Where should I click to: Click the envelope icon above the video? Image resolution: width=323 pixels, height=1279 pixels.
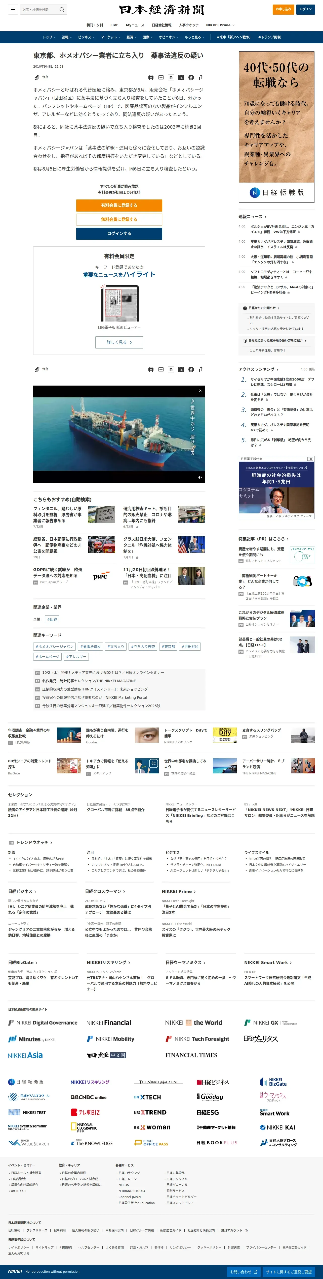[161, 369]
